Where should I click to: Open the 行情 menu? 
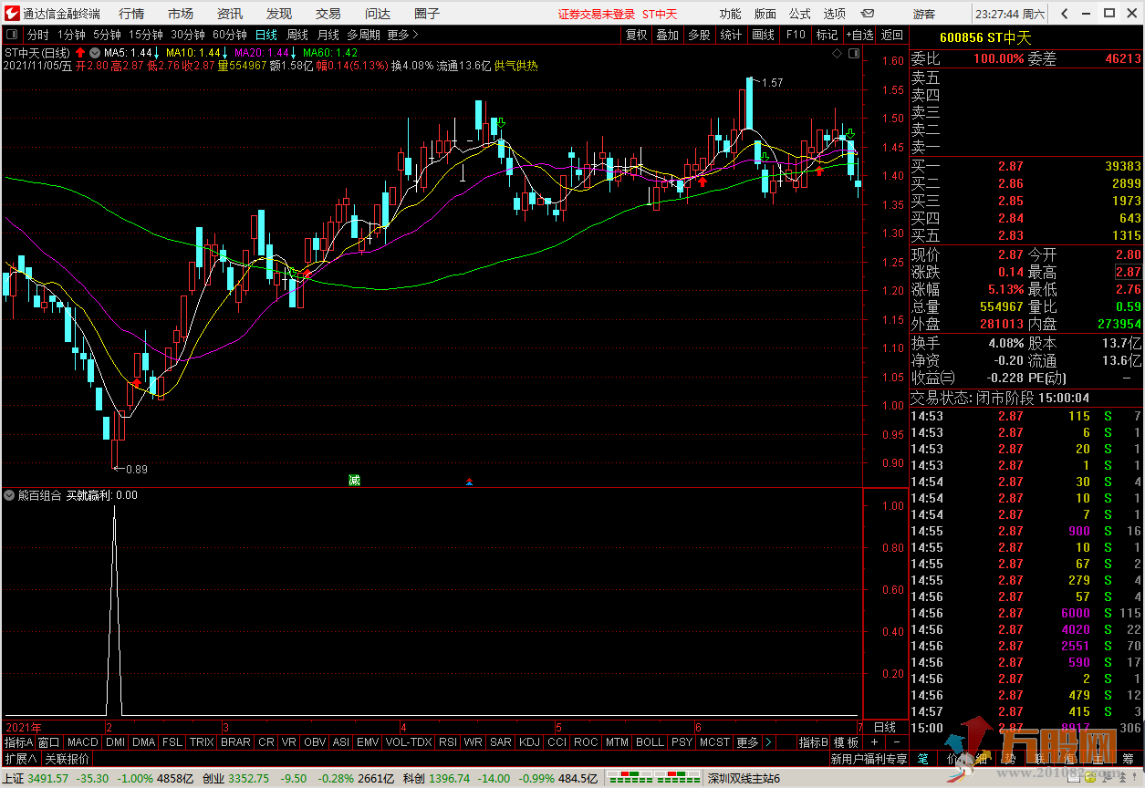131,14
